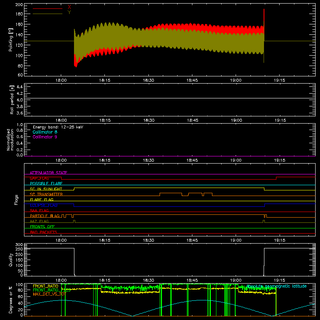Click the "18:30" label under the Pointing plot
320x320 pixels.
coord(148,80)
